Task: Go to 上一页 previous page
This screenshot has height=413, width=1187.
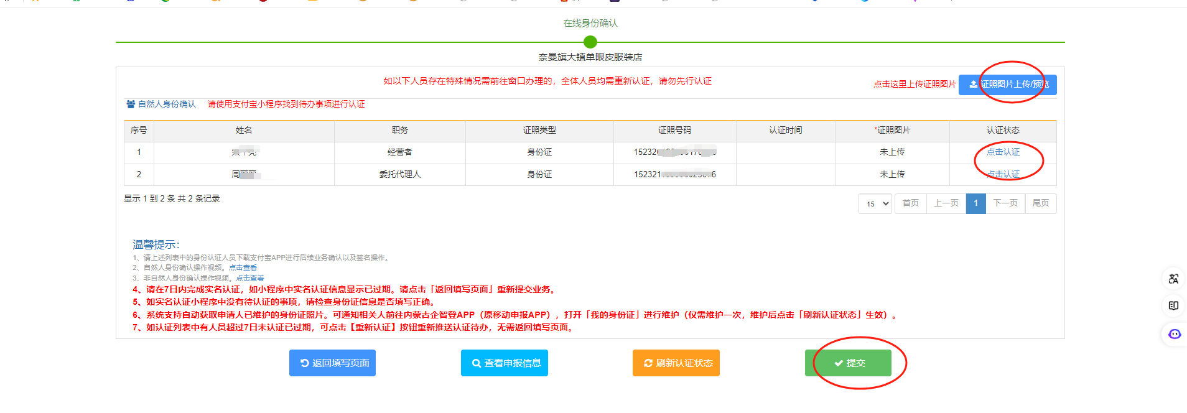Action: [x=946, y=203]
